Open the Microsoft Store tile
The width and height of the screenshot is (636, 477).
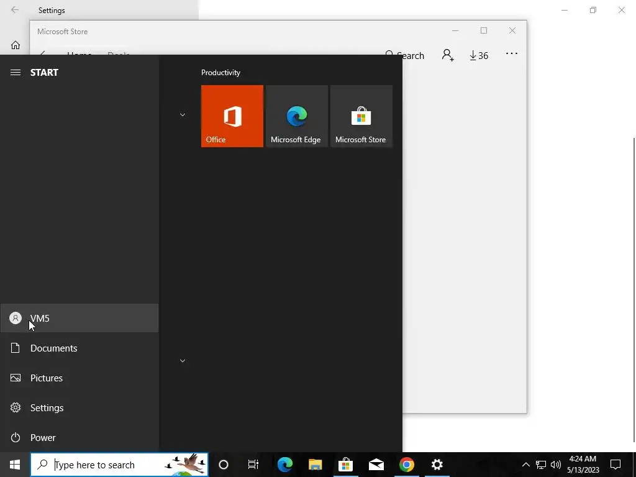coord(361,116)
